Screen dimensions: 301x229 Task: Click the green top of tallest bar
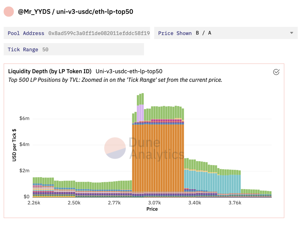pyautogui.click(x=140, y=99)
